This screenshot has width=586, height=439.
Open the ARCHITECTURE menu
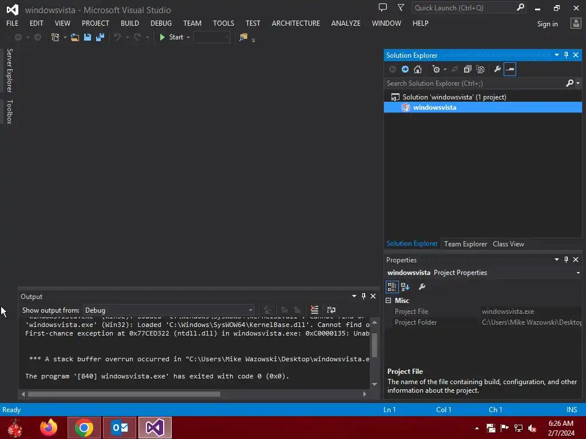tap(296, 23)
